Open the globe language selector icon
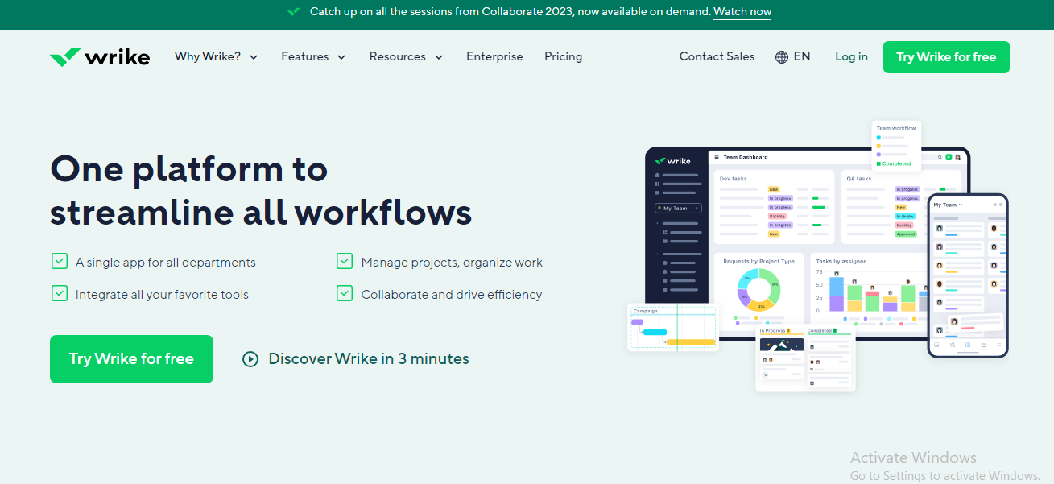Screen dimensions: 1054x484 pos(780,56)
